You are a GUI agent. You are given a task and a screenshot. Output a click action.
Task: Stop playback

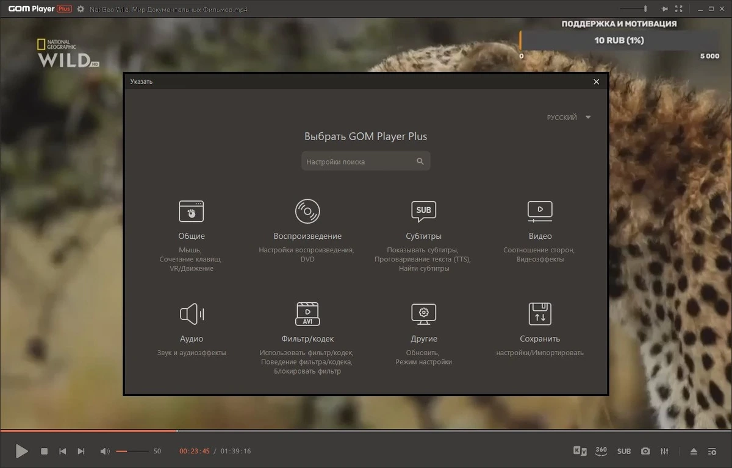click(x=44, y=451)
